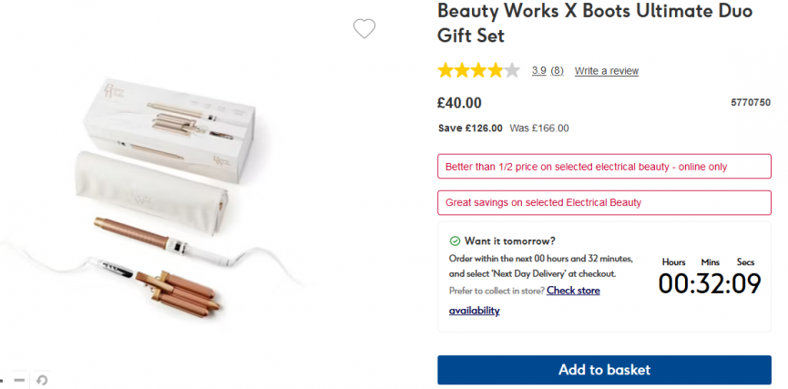The height and width of the screenshot is (389, 788).
Task: Click the product code 5770750
Action: tap(750, 103)
